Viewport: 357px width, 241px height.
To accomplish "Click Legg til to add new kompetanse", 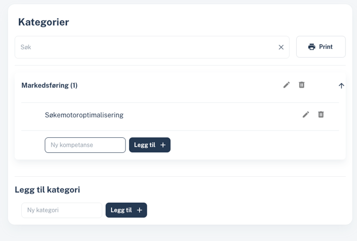I will pos(149,145).
